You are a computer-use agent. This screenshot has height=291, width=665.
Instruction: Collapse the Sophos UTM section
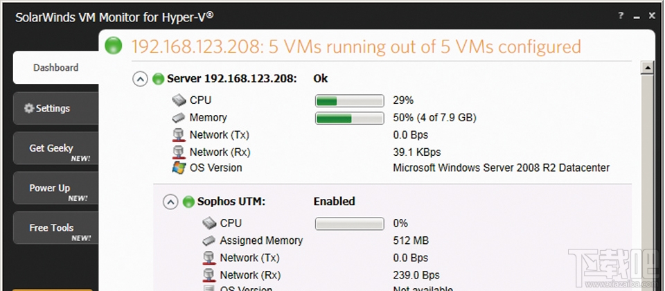click(x=170, y=202)
